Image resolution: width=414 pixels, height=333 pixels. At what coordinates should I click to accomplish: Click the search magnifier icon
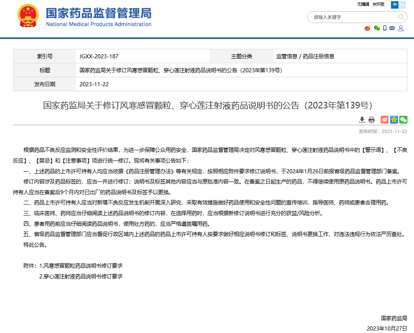point(401,17)
